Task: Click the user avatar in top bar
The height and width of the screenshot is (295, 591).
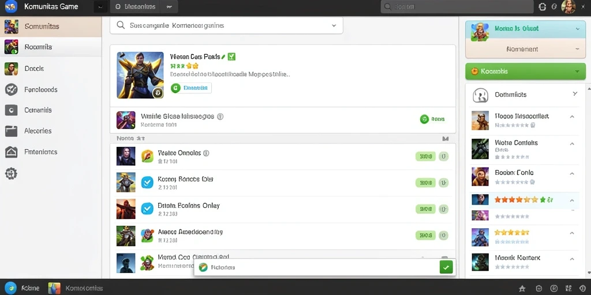Action: click(x=568, y=7)
